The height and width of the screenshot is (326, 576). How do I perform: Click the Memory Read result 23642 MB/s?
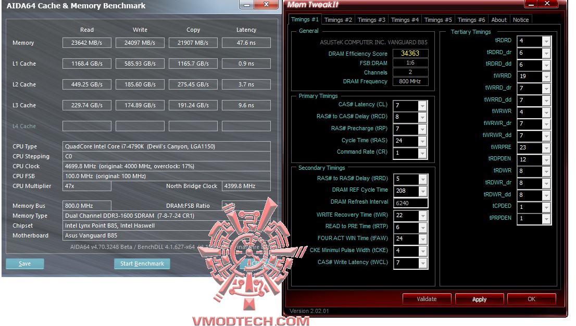click(86, 43)
